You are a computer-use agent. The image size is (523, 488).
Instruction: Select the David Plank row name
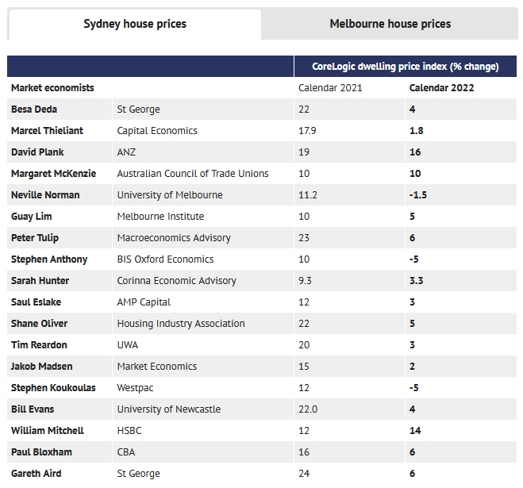coord(37,152)
